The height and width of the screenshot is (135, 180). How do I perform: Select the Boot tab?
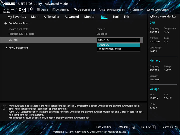(x=104, y=17)
